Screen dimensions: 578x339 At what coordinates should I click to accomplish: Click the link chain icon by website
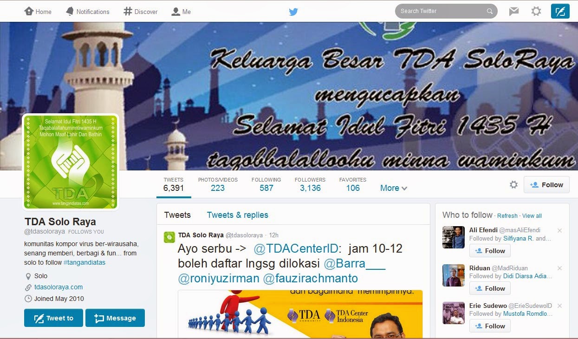point(28,287)
